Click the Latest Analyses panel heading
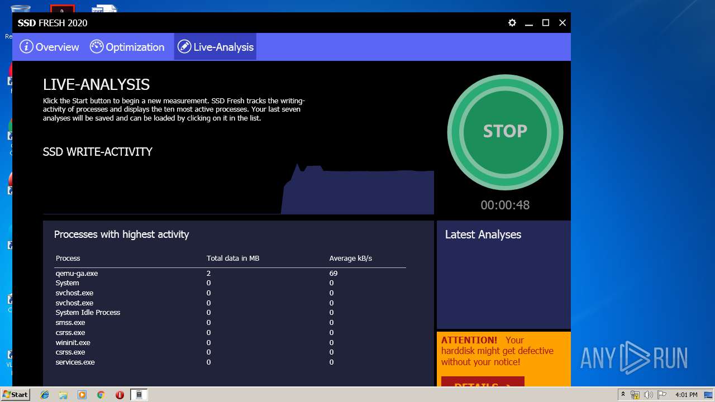 pyautogui.click(x=483, y=234)
